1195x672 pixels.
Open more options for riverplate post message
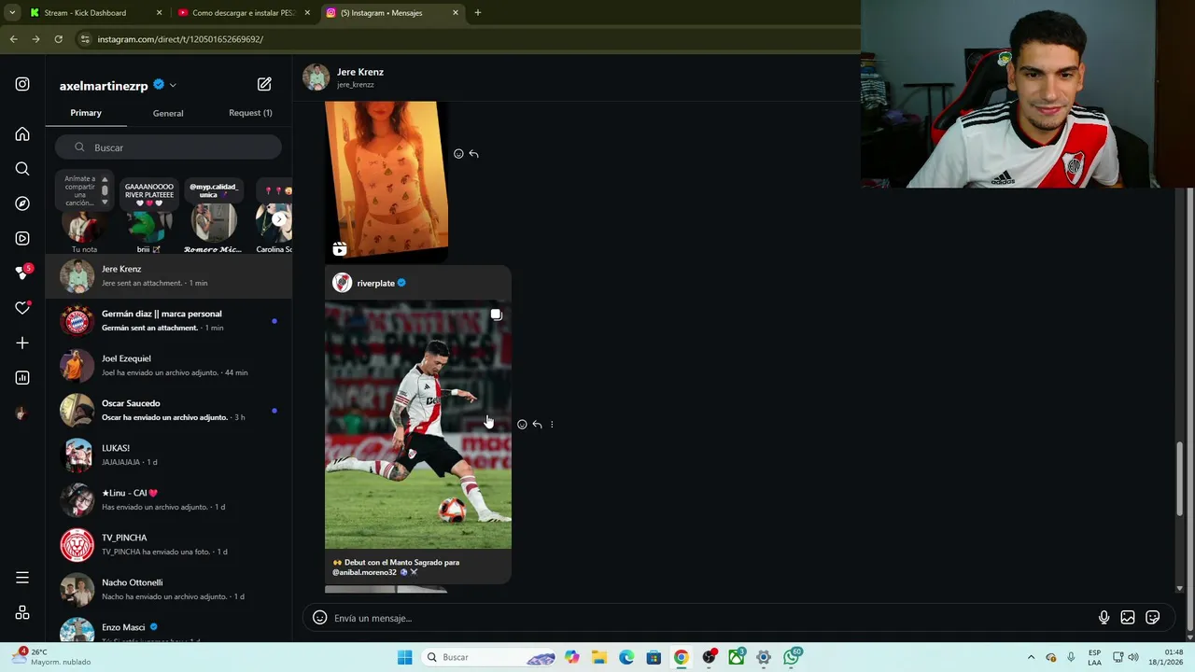pyautogui.click(x=552, y=425)
